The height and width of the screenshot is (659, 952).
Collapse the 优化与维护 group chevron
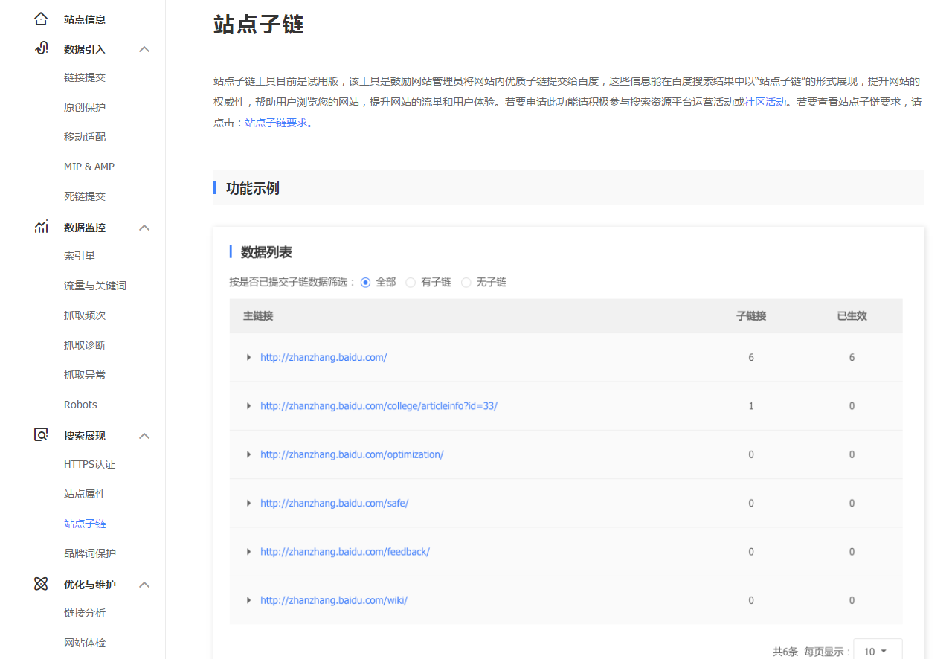coord(144,584)
